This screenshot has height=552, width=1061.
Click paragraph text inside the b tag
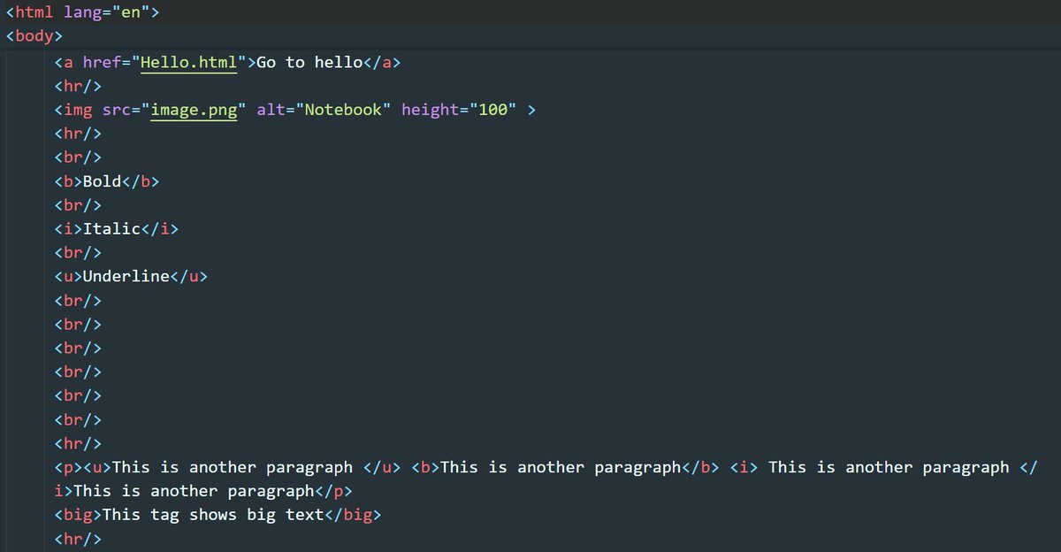561,467
